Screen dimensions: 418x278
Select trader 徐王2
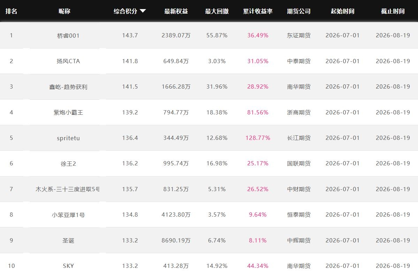(68, 164)
